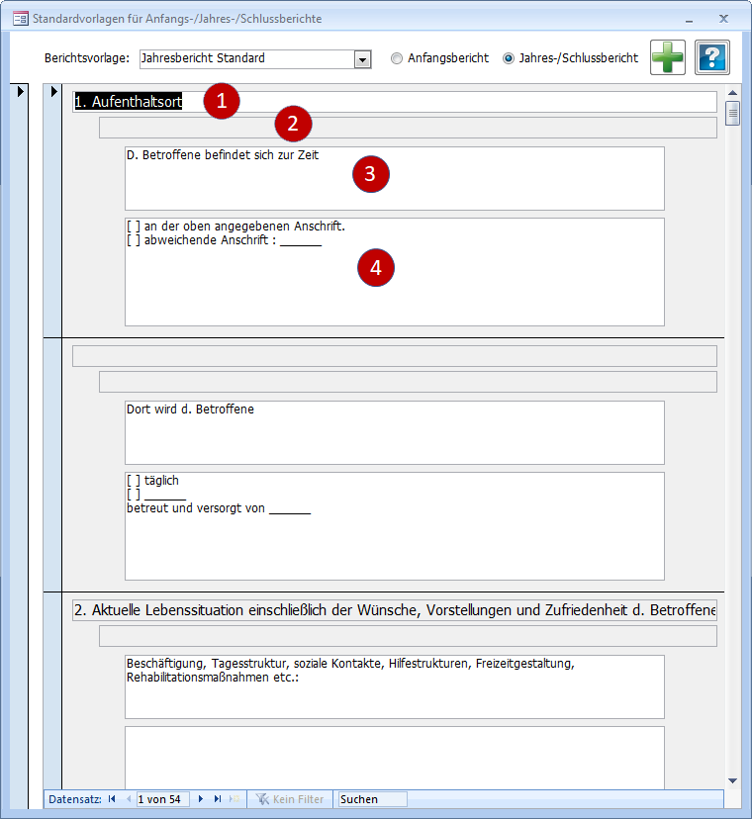Select the Jahres-/Schlussbericht radio button
The width and height of the screenshot is (752, 819).
tap(508, 58)
